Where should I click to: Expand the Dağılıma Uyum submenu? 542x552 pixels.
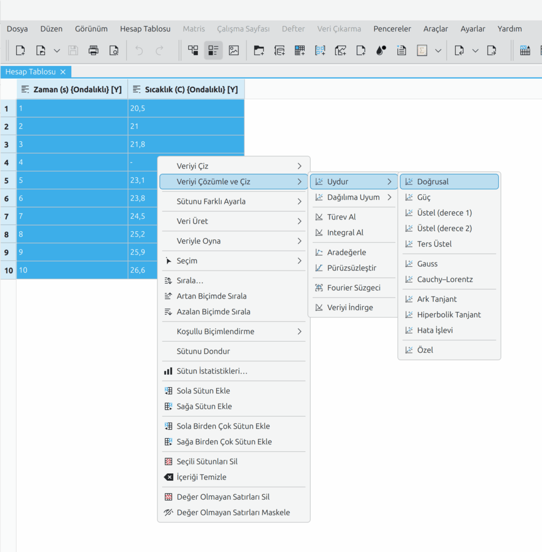pos(353,197)
